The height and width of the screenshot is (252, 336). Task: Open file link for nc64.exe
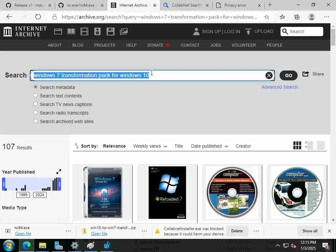pos(23,234)
